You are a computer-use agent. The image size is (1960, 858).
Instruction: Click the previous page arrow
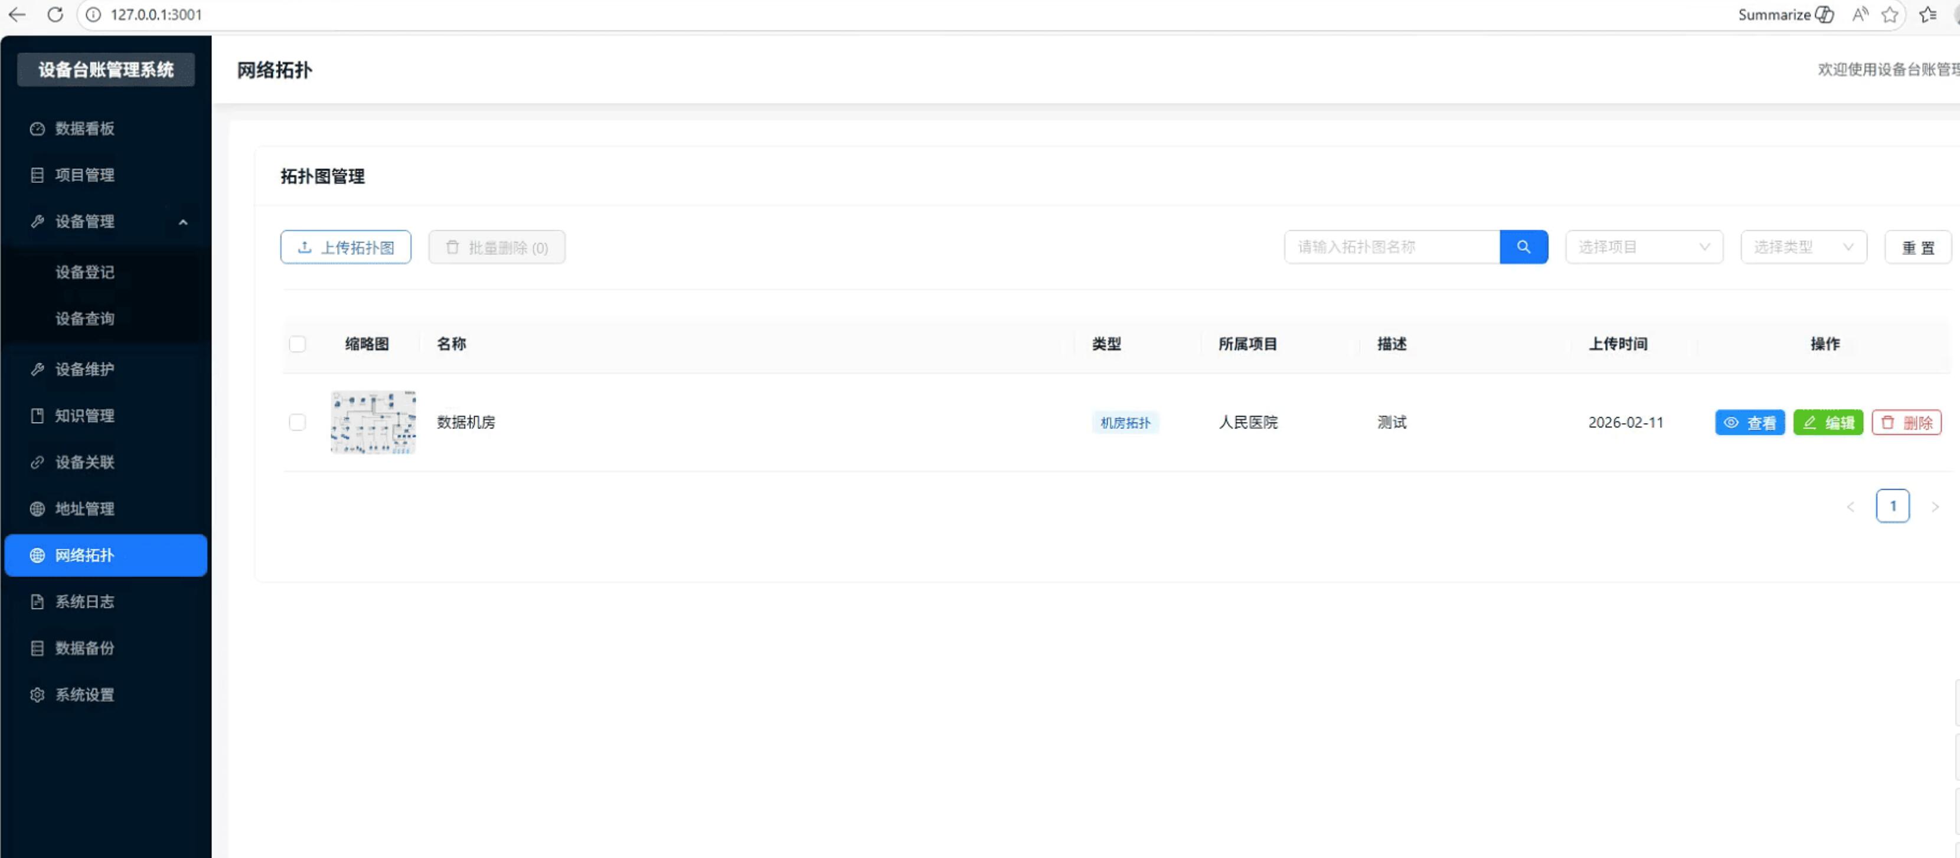pyautogui.click(x=1850, y=506)
